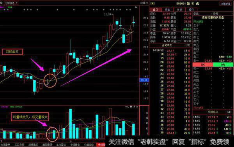Viewport: 234px width, 147px height.
Task: Select the 趋势涨停 bottom tab
Action: point(47,145)
